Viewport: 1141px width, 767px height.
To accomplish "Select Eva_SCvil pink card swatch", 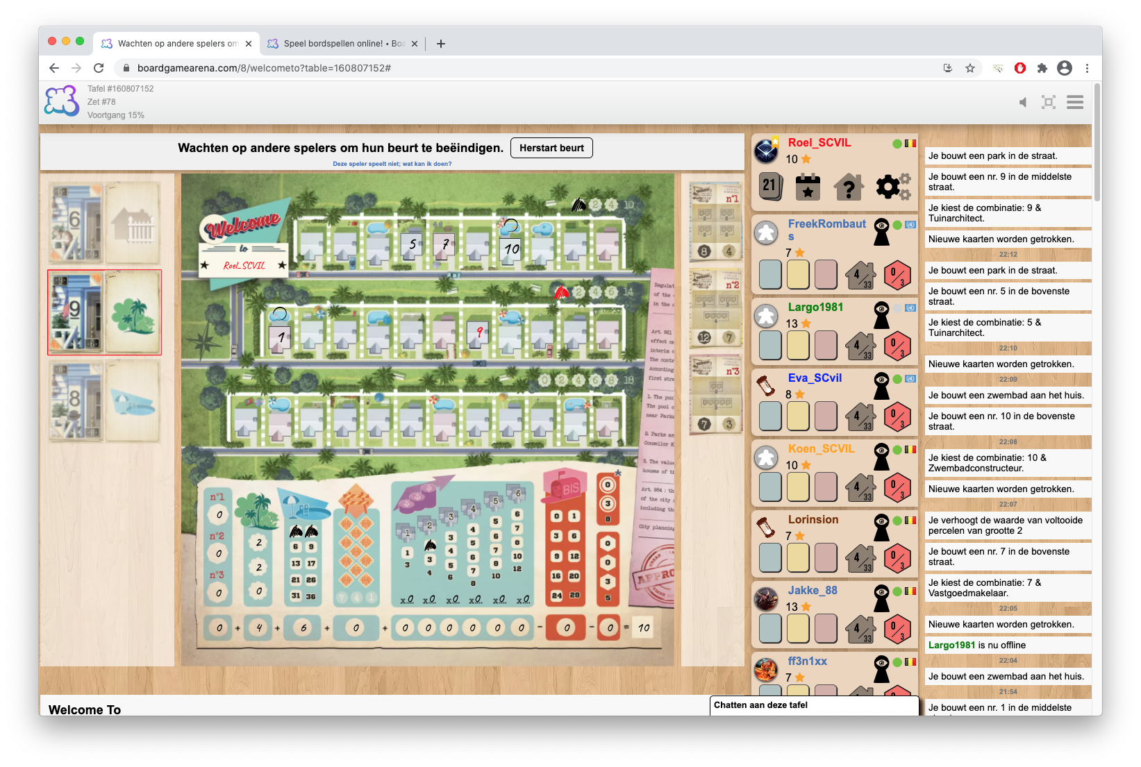I will pyautogui.click(x=826, y=416).
